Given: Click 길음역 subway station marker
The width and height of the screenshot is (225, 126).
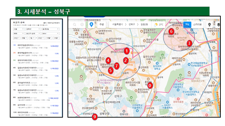Looking at the screenshot, I should 122,73.
